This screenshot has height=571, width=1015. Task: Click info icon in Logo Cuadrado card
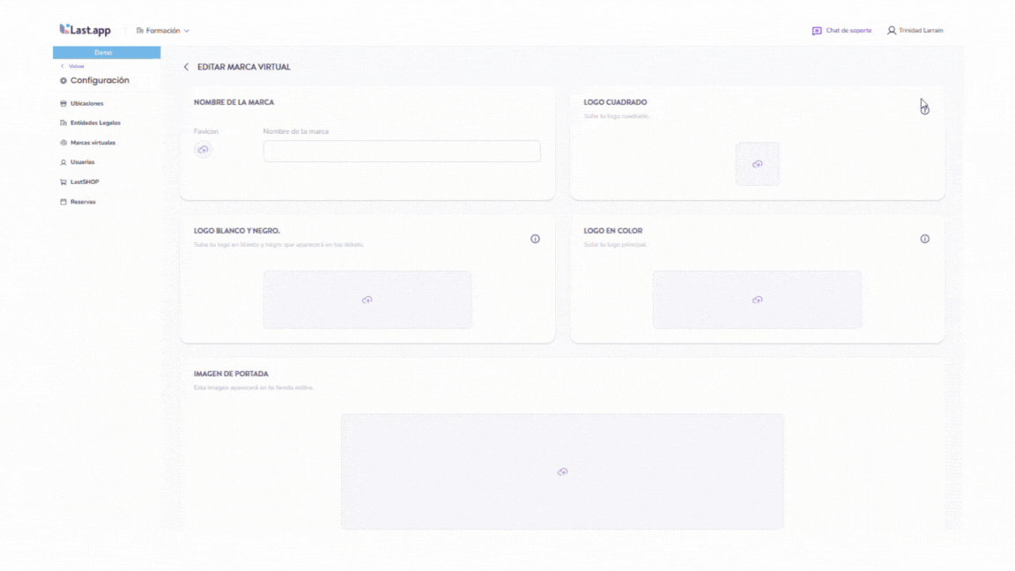coord(924,110)
